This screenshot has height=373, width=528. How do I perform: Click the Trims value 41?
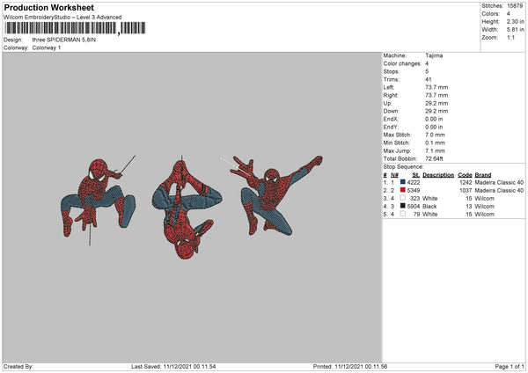pos(428,79)
